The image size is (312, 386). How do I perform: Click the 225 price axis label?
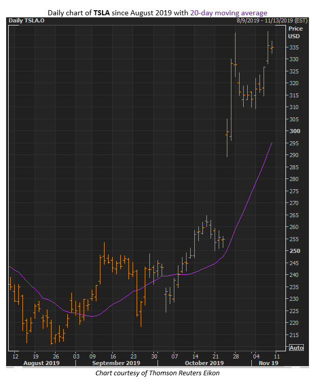pos(294,311)
